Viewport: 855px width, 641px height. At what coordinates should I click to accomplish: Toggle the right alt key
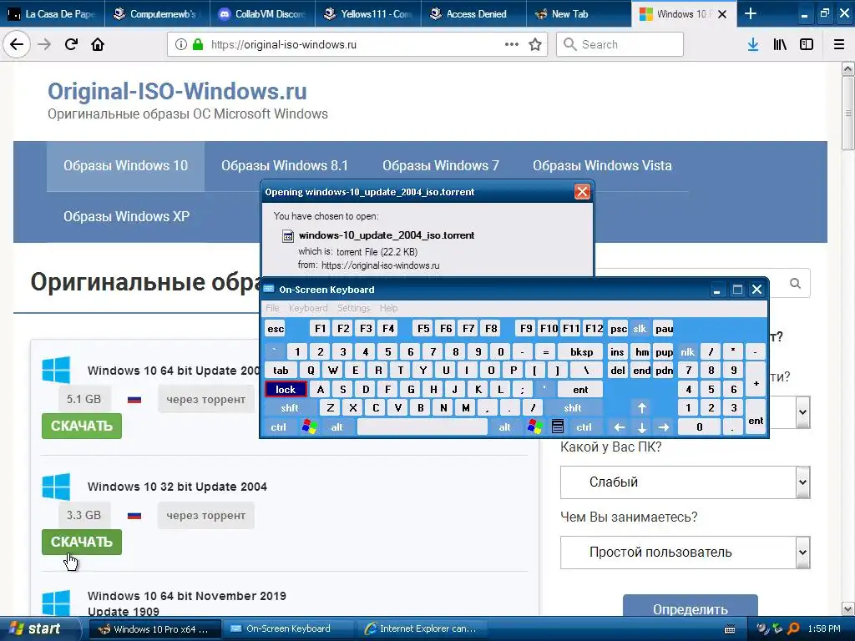click(505, 426)
